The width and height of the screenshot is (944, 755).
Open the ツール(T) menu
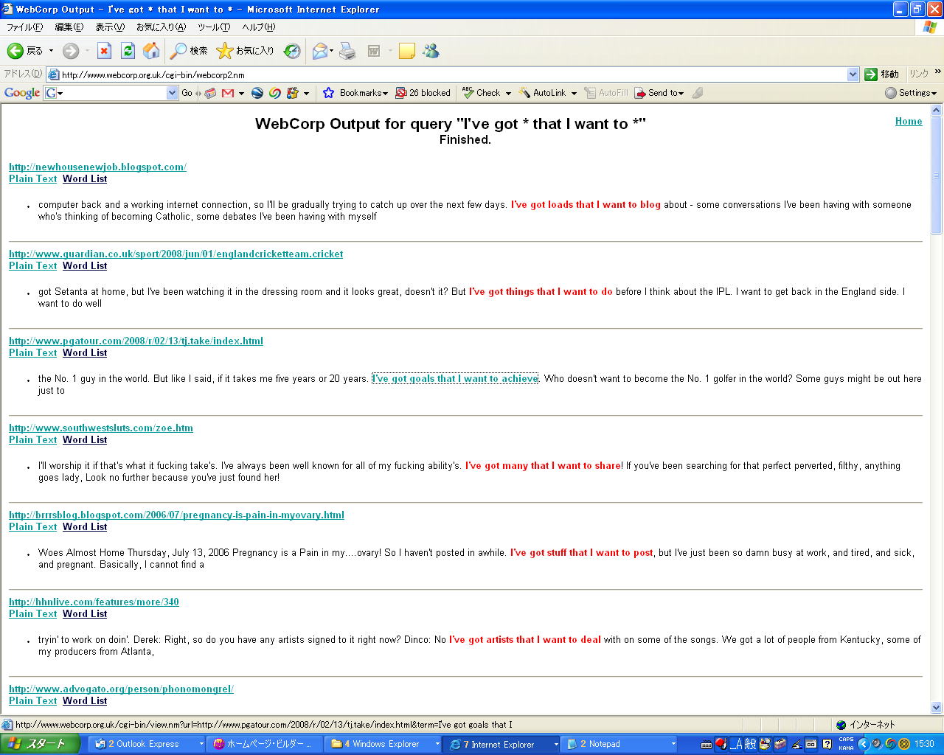tap(213, 27)
